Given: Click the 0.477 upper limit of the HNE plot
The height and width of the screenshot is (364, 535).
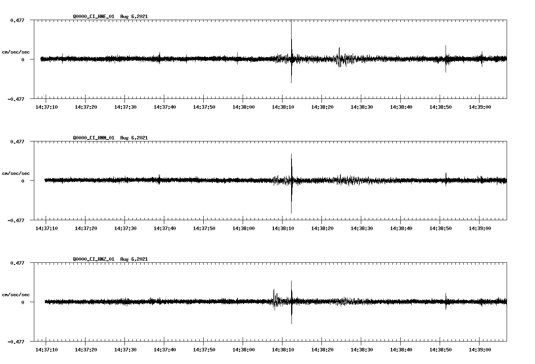Looking at the screenshot, I should click(x=17, y=20).
